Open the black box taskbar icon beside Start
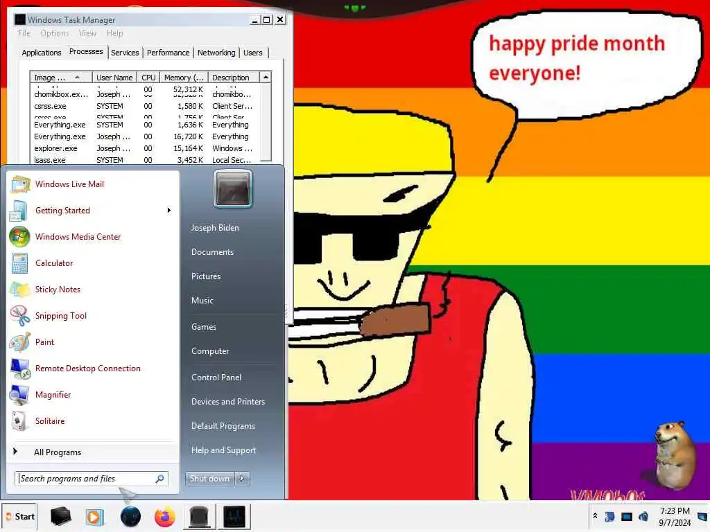Screen dimensions: 710x532 (61, 517)
